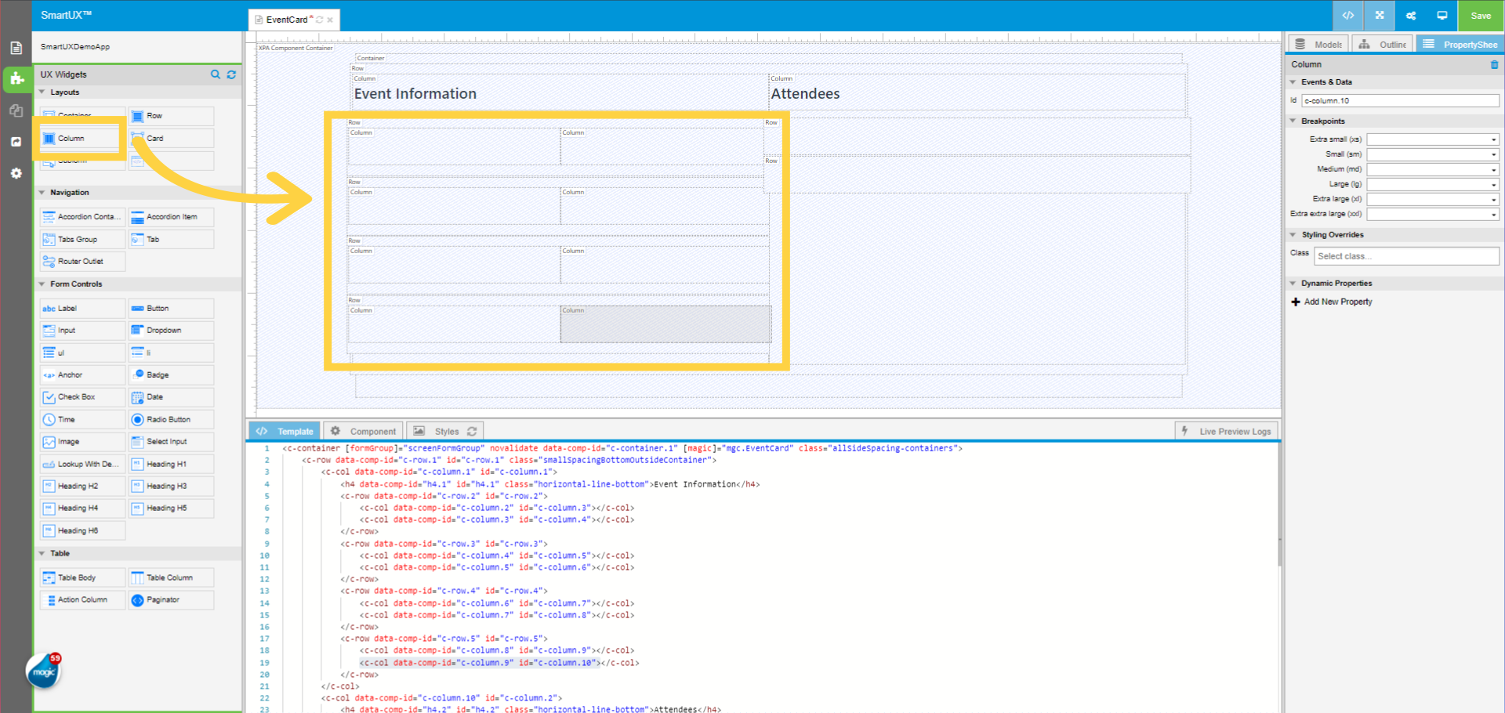Click the copy/duplicate icon in left sidebar
The width and height of the screenshot is (1505, 713).
16,110
